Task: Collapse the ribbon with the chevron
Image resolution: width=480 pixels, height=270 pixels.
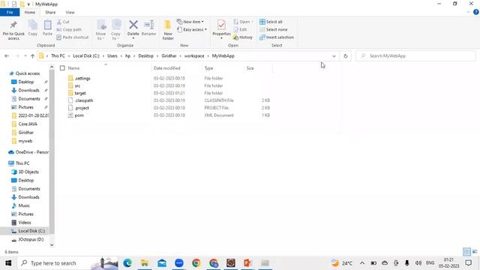Action: point(468,12)
